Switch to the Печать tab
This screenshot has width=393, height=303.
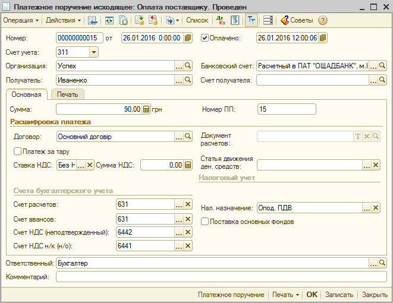click(x=68, y=94)
